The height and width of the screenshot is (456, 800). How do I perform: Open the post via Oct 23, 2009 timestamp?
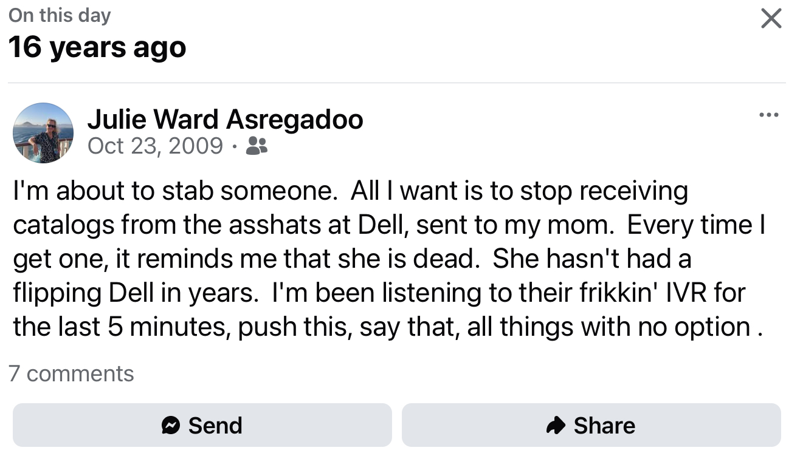click(x=155, y=146)
